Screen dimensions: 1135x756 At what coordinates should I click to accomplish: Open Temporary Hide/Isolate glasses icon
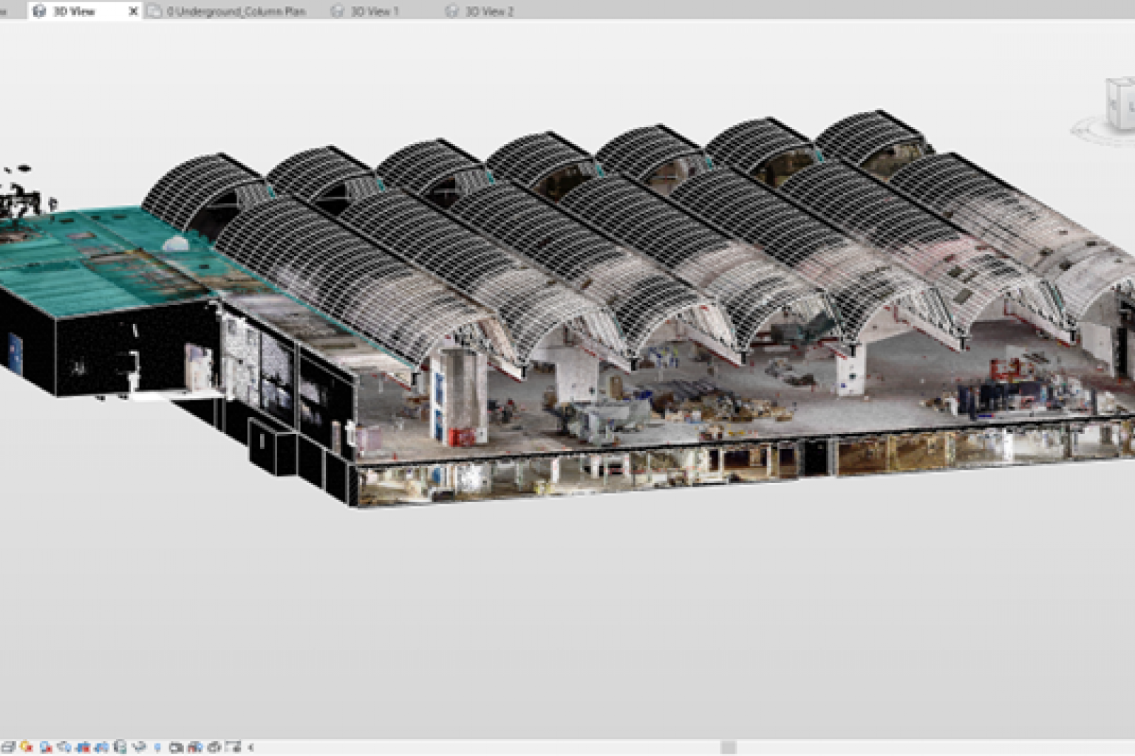138,747
